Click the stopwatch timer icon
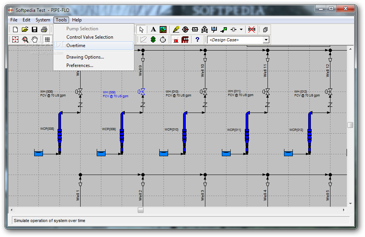Viewport: 365px width, 237px height. point(163,39)
